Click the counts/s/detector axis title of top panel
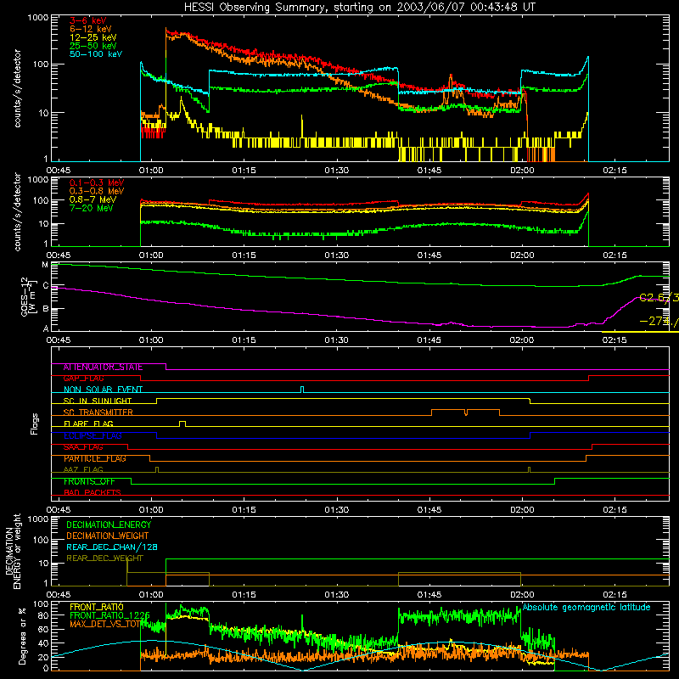The width and height of the screenshot is (679, 679). click(17, 88)
